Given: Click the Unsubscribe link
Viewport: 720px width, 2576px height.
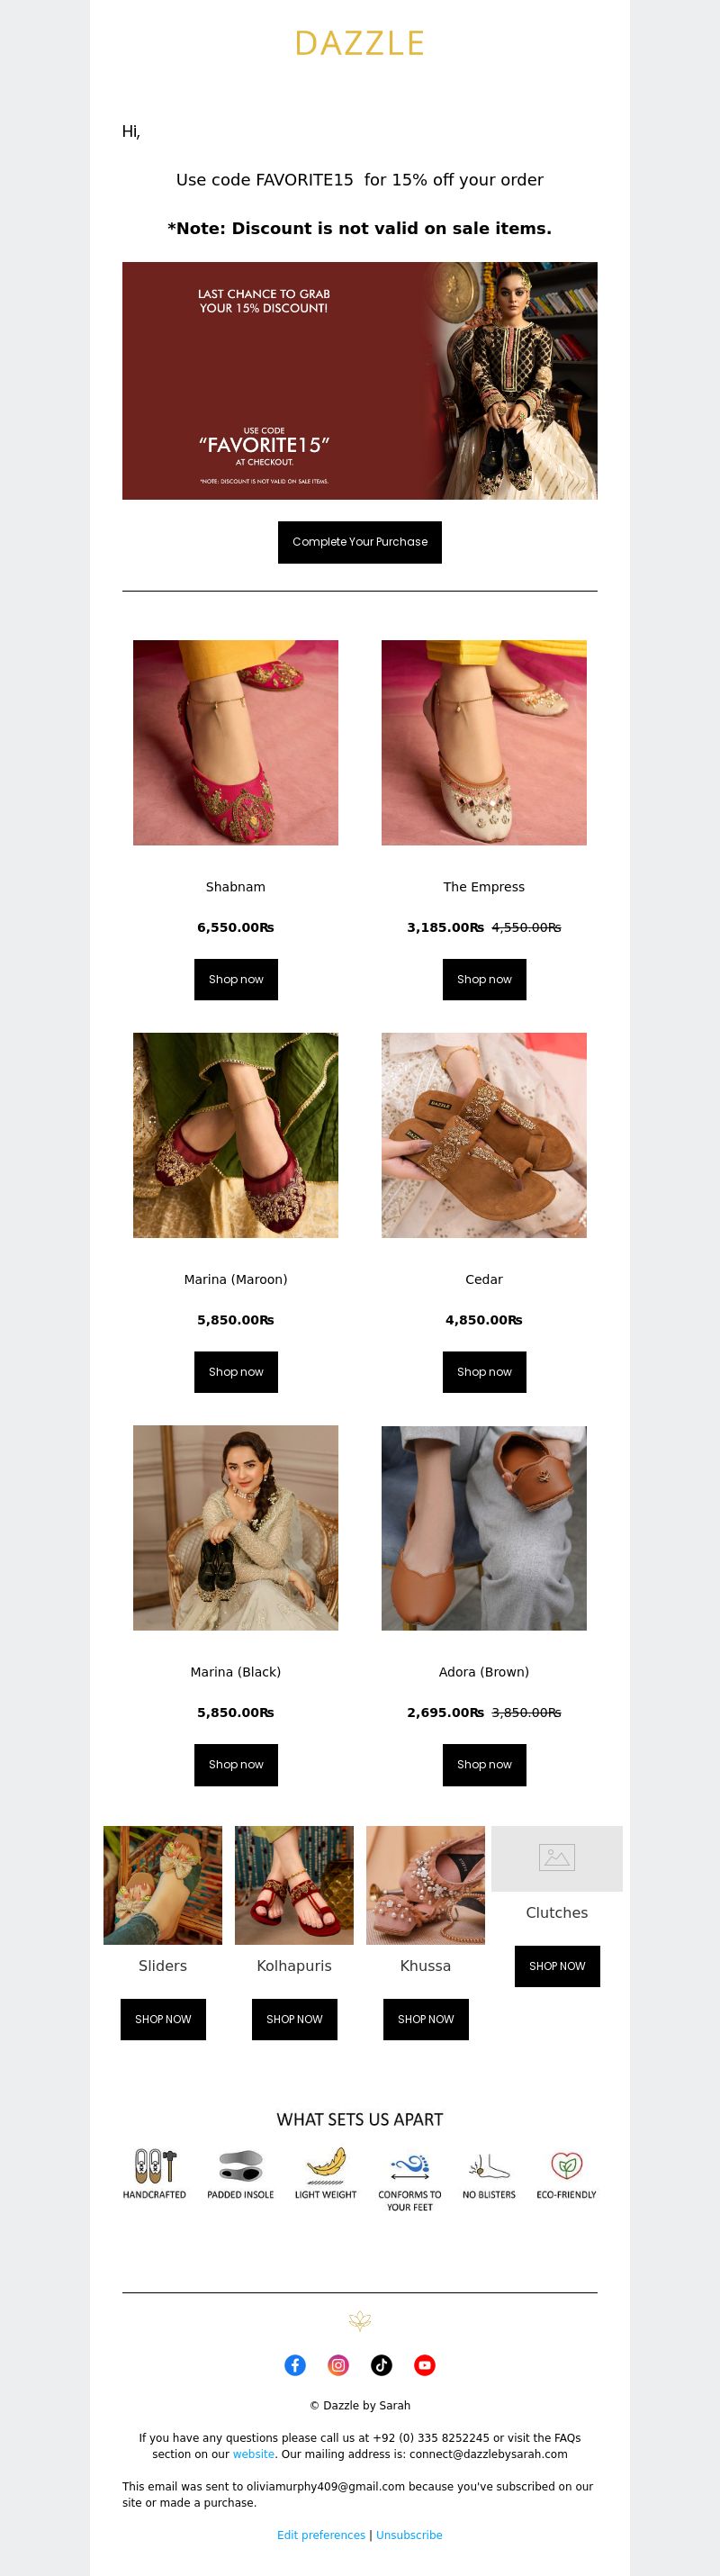Looking at the screenshot, I should pyautogui.click(x=409, y=2535).
